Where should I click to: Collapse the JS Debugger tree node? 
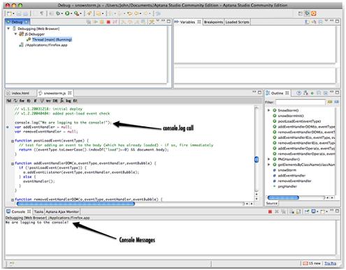coord(15,34)
